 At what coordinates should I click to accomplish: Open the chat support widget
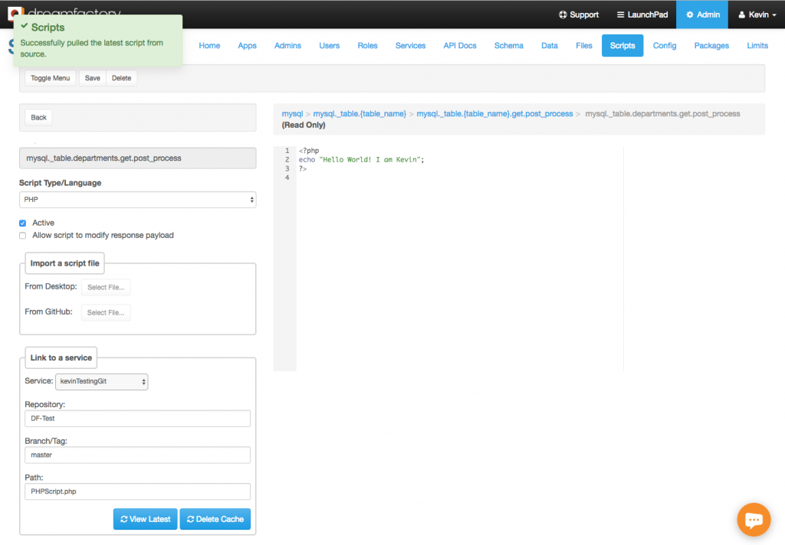tap(753, 519)
